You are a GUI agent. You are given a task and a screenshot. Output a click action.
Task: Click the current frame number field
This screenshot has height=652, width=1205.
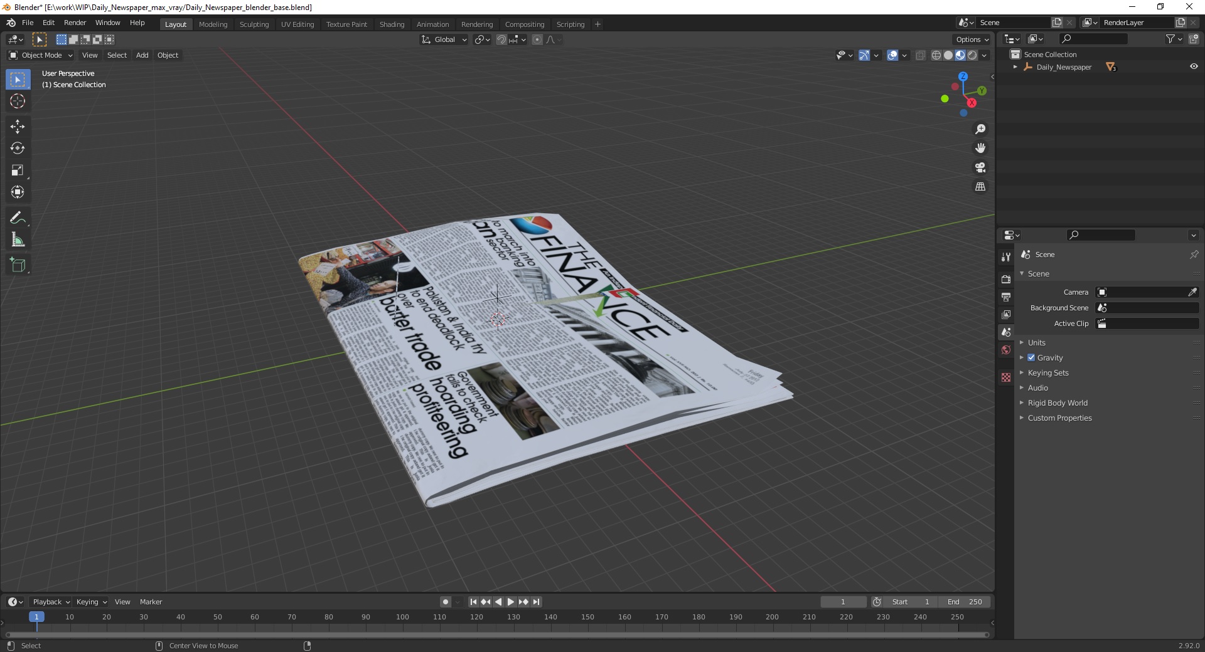(x=843, y=602)
